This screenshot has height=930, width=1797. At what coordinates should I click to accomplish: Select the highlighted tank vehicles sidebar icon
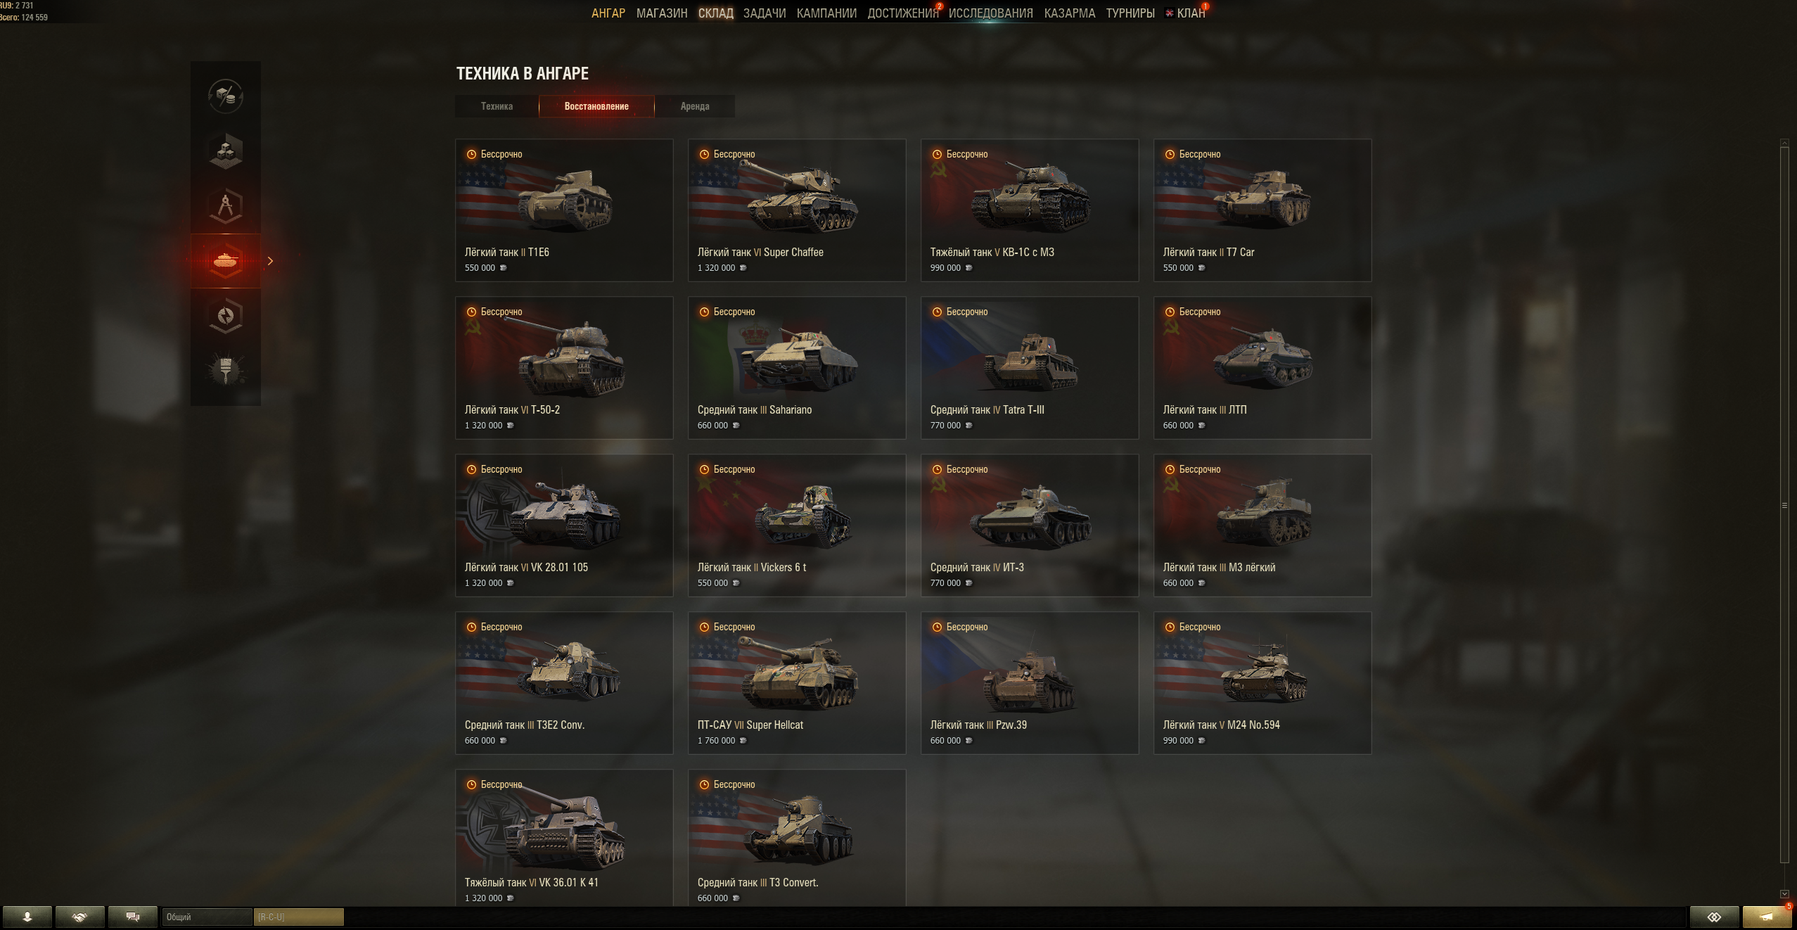click(x=226, y=260)
